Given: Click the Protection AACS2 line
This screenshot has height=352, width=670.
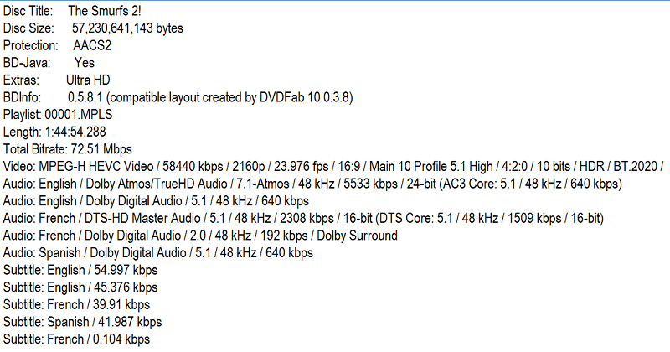Looking at the screenshot, I should pos(57,45).
